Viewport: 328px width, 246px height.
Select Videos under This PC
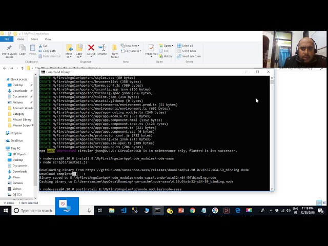pyautogui.click(x=17, y=189)
